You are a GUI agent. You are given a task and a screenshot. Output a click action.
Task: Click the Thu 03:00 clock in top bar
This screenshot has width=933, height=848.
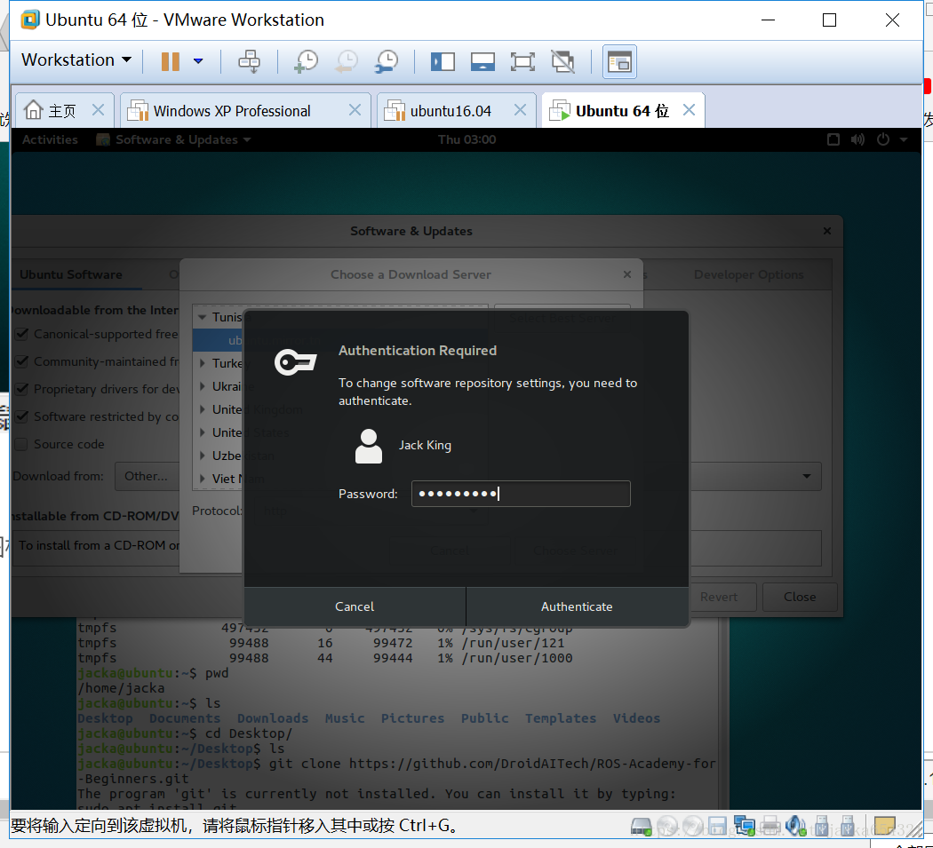pos(466,139)
